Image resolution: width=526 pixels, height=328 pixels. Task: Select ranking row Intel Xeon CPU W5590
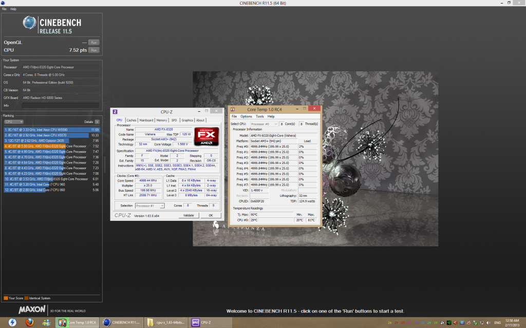coord(52,130)
